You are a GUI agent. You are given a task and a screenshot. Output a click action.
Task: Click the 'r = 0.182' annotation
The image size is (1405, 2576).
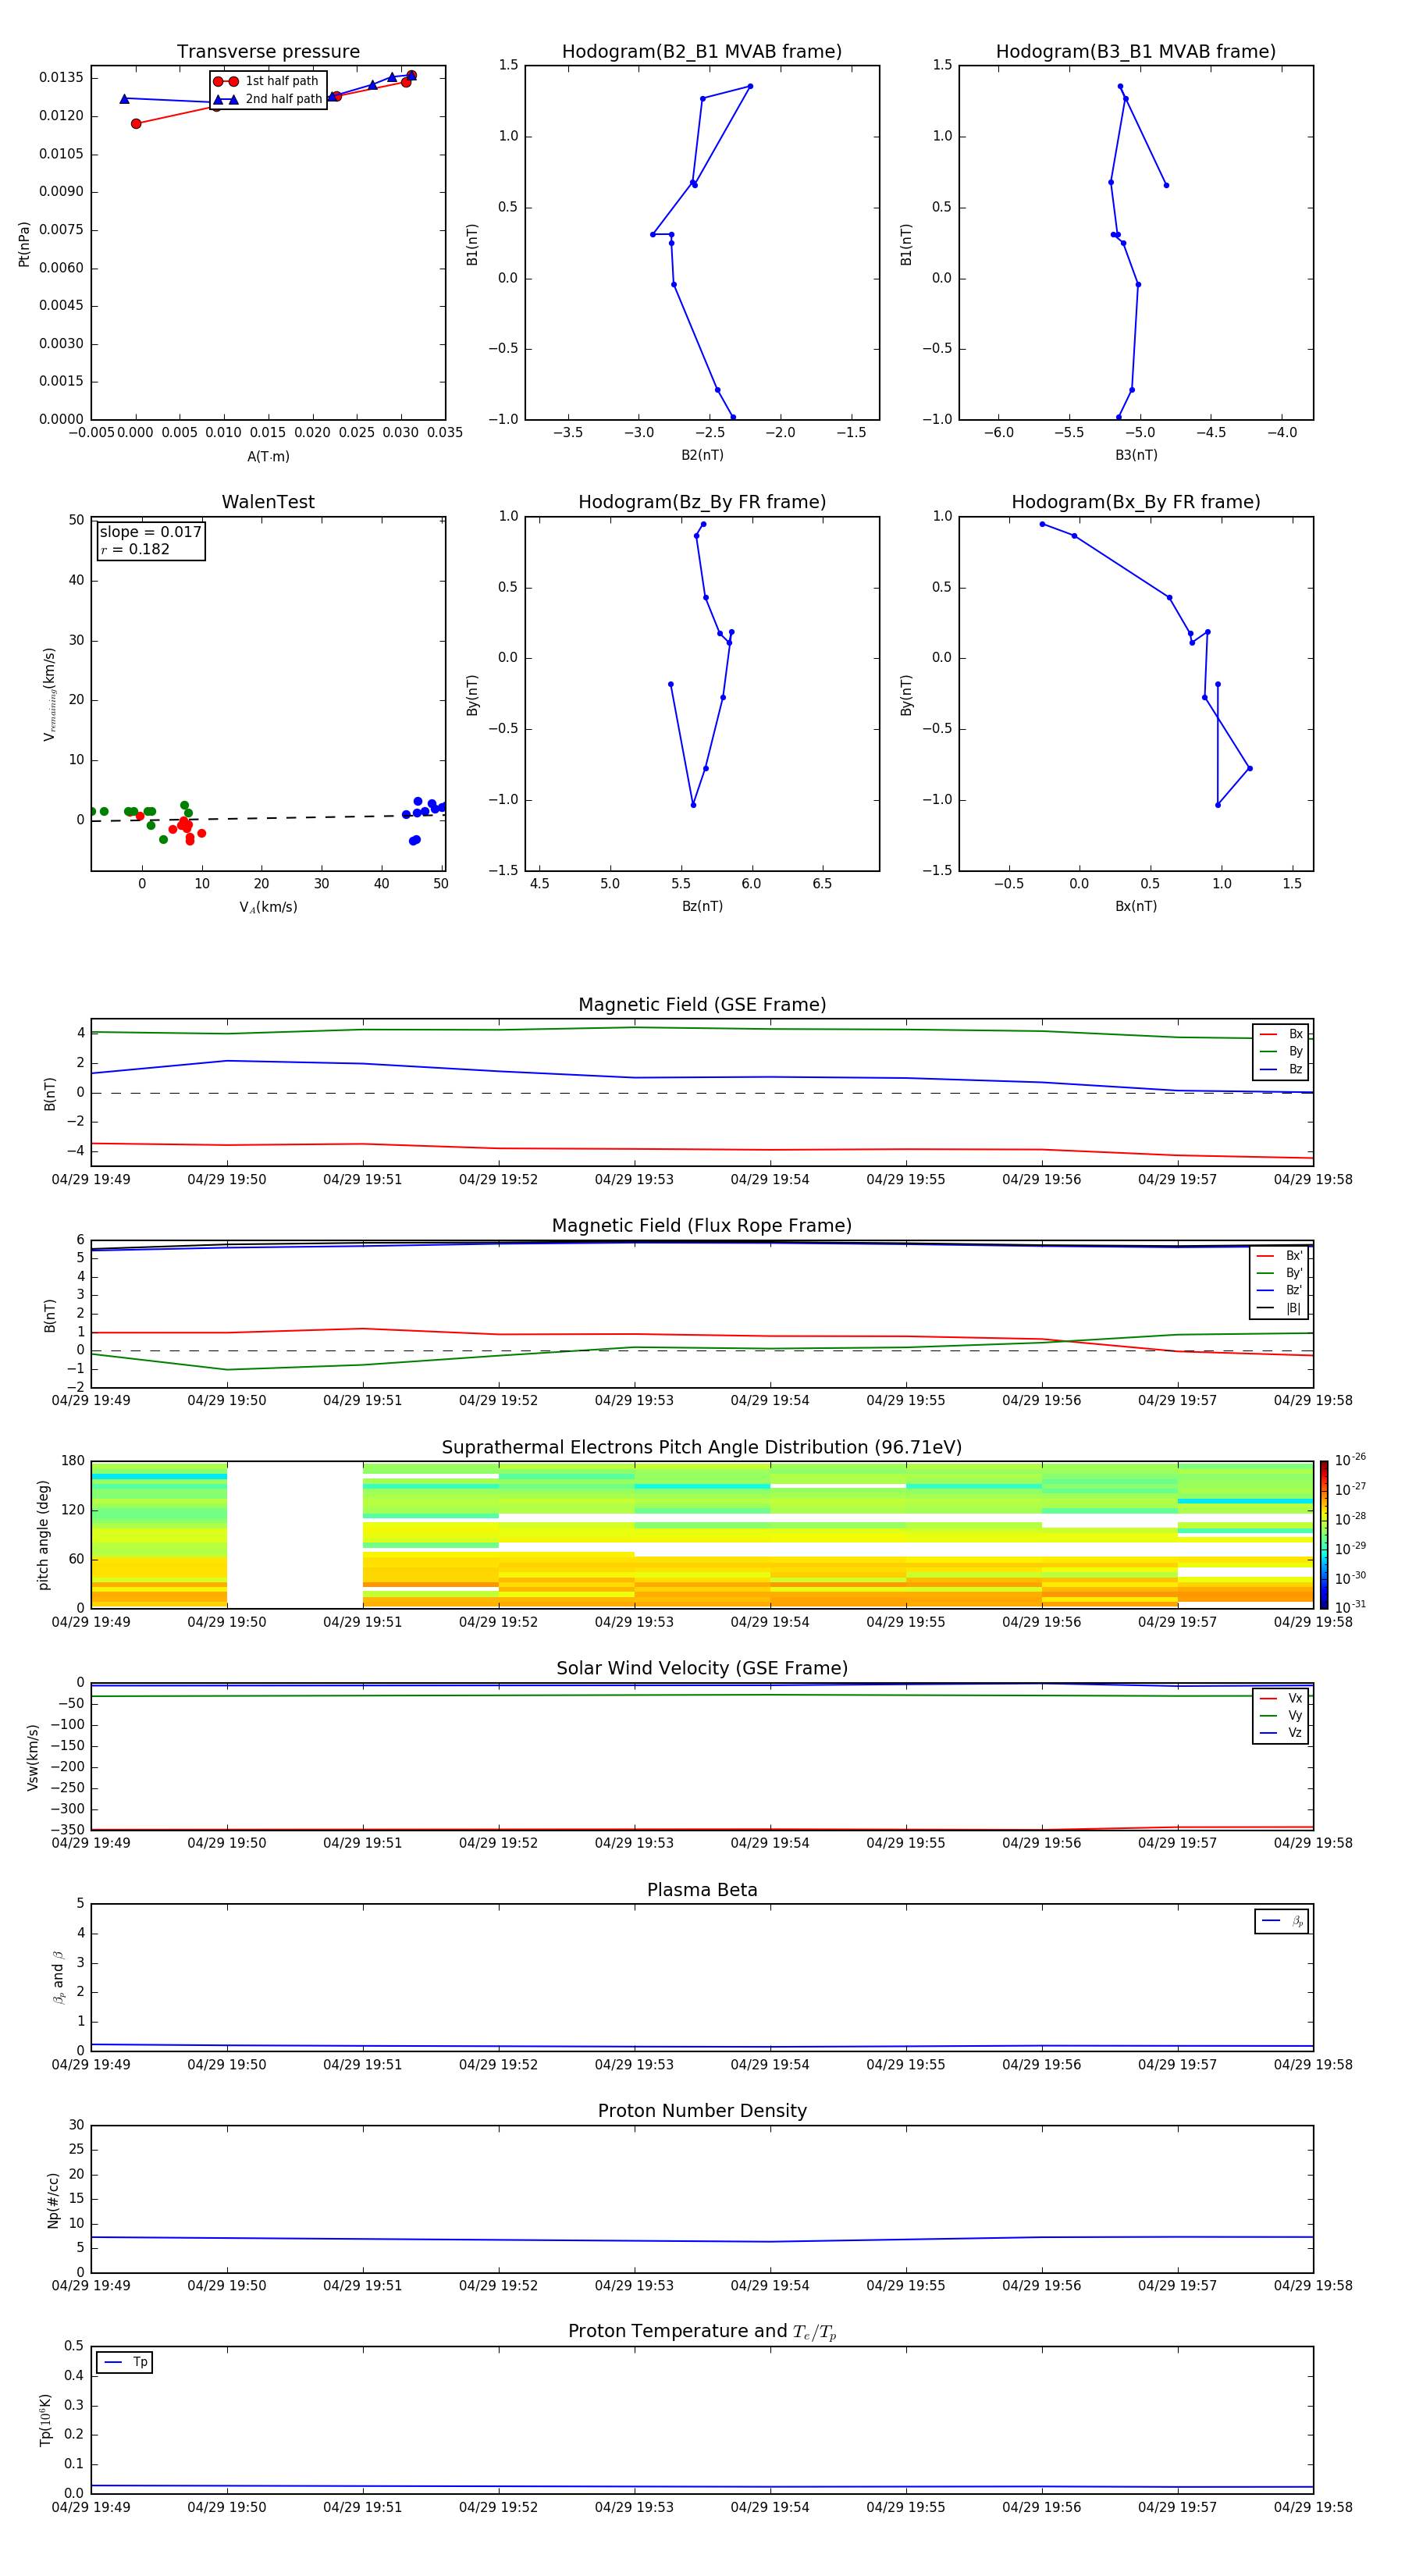[x=135, y=550]
